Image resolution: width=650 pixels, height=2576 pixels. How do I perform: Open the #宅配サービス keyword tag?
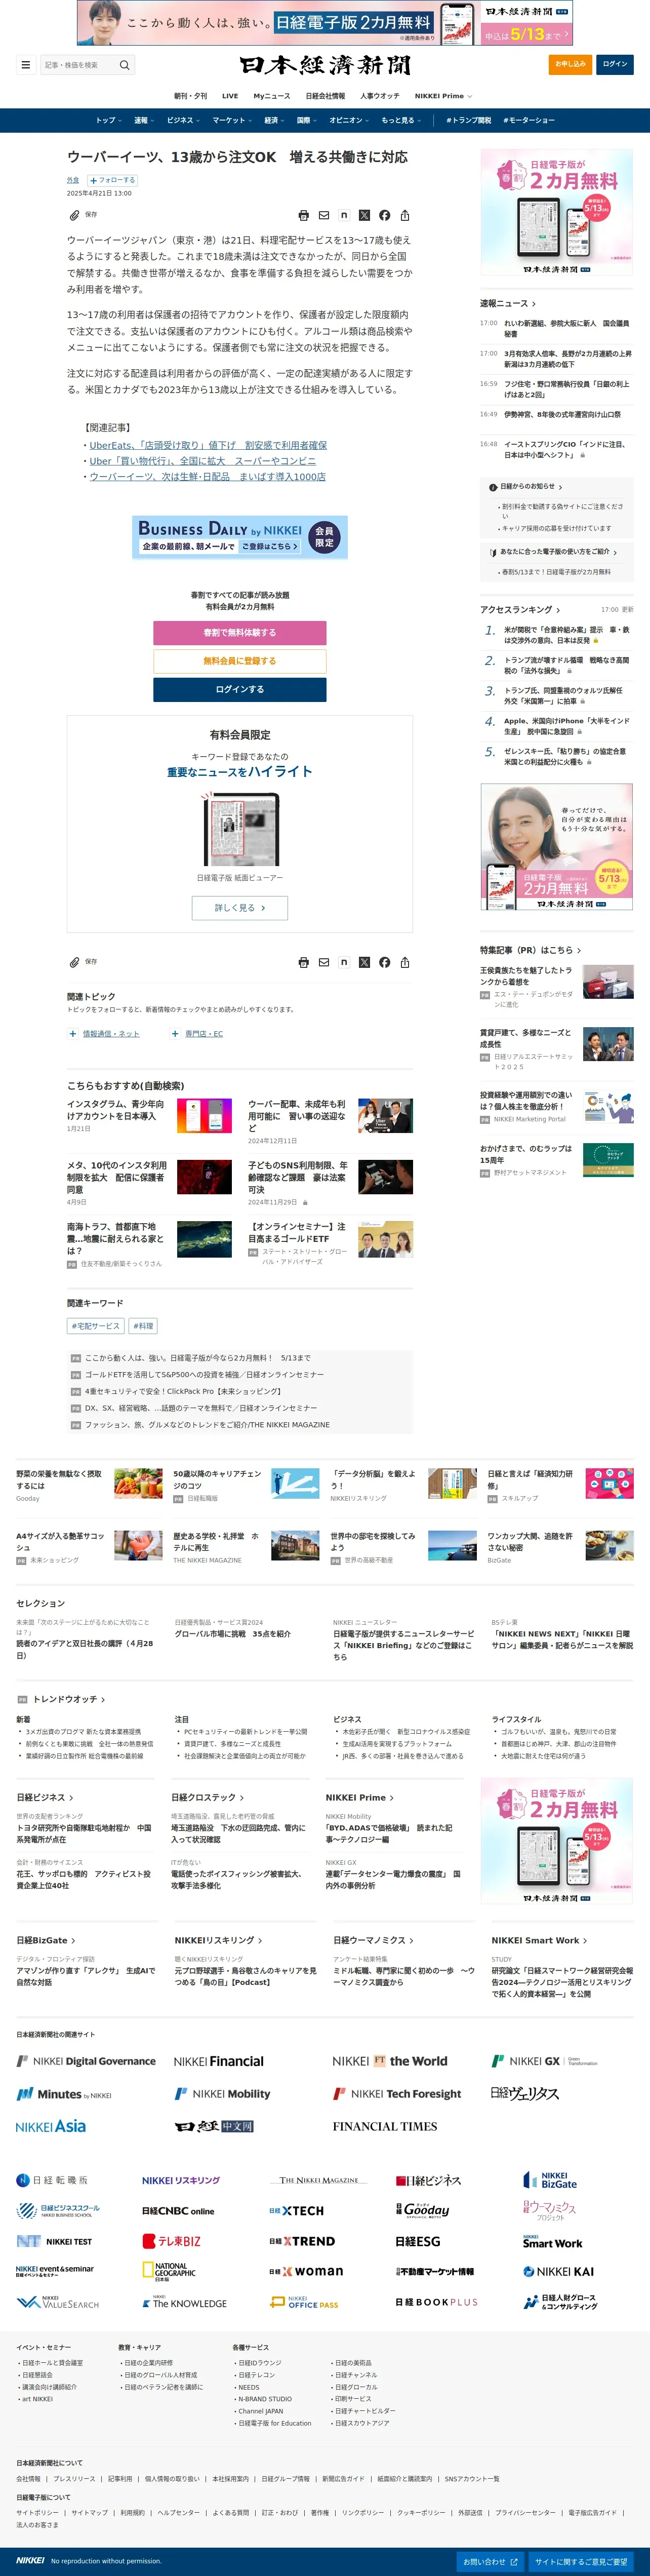point(96,1326)
